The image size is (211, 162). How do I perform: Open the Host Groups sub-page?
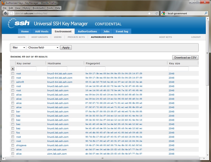(x=40, y=37)
